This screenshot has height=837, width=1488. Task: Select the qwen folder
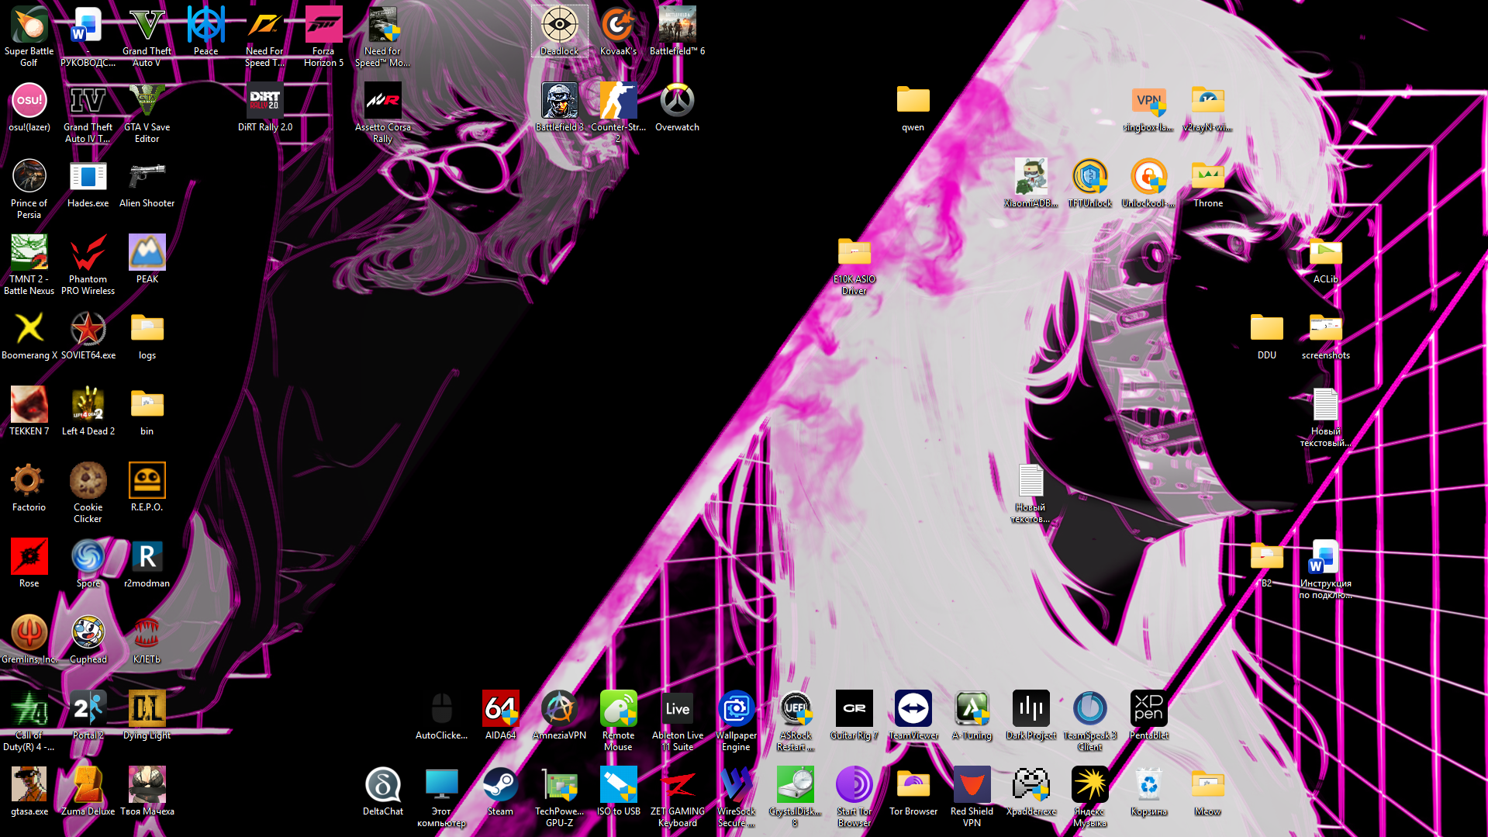coord(913,107)
